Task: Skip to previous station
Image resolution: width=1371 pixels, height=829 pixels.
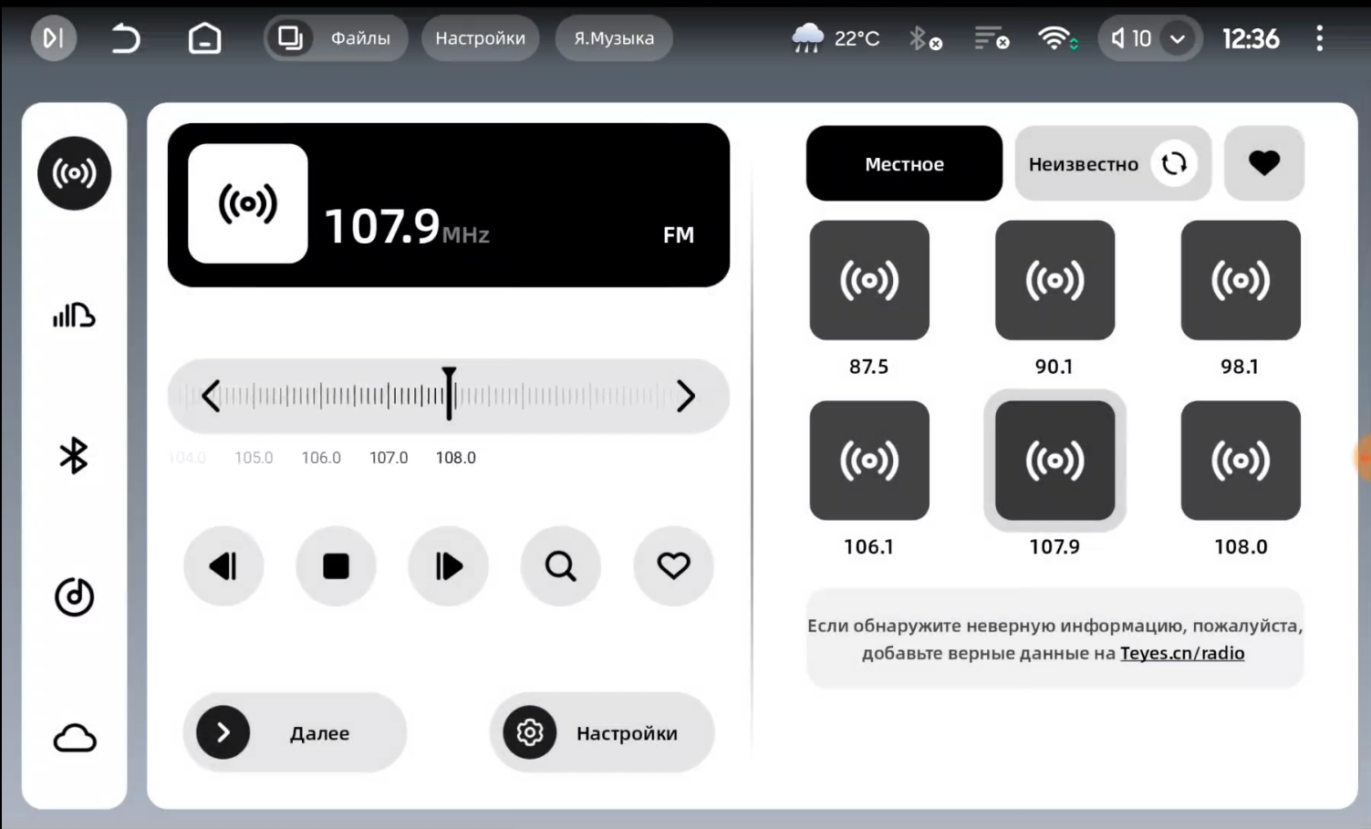Action: (223, 566)
